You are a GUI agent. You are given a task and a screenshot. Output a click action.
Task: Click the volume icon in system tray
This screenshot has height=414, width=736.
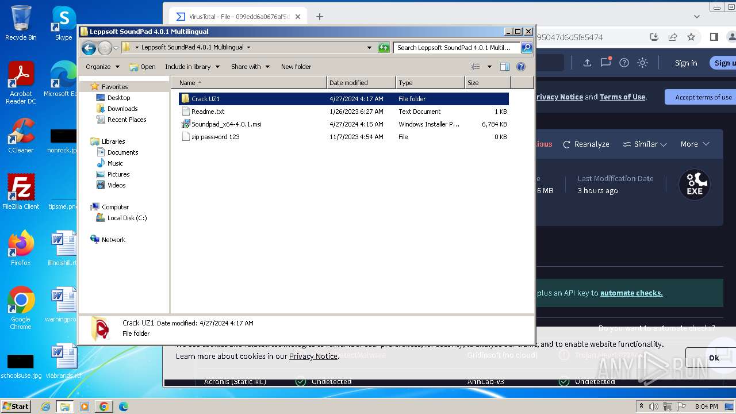coord(654,407)
